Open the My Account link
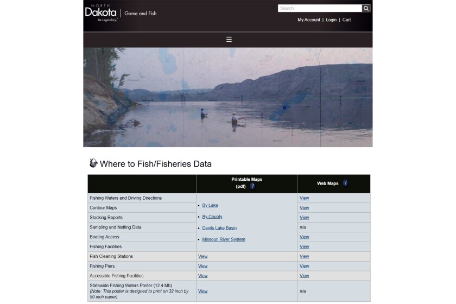 pos(309,20)
